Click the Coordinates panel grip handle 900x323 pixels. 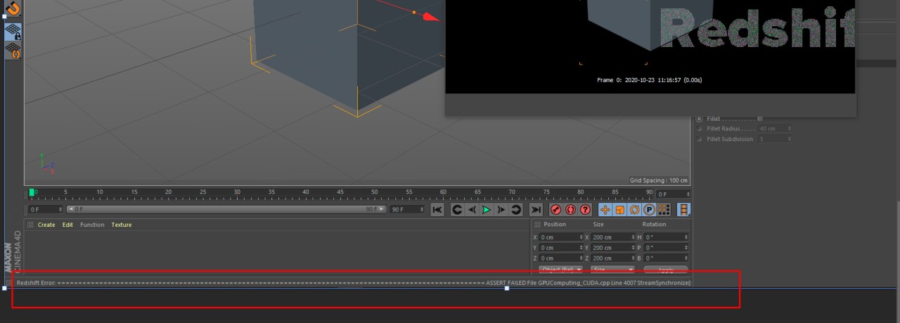click(538, 225)
